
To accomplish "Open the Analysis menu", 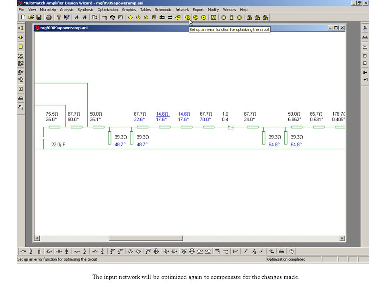I will 66,10.
